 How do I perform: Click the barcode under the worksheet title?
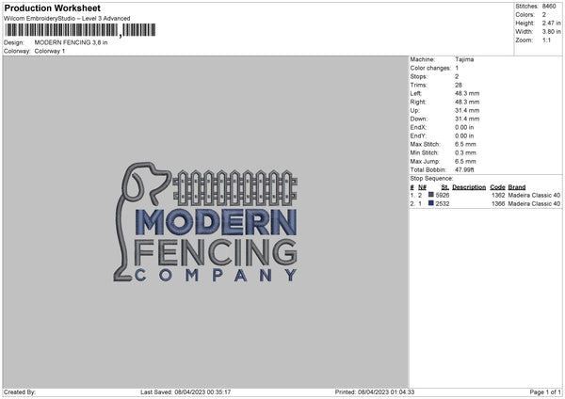80,30
